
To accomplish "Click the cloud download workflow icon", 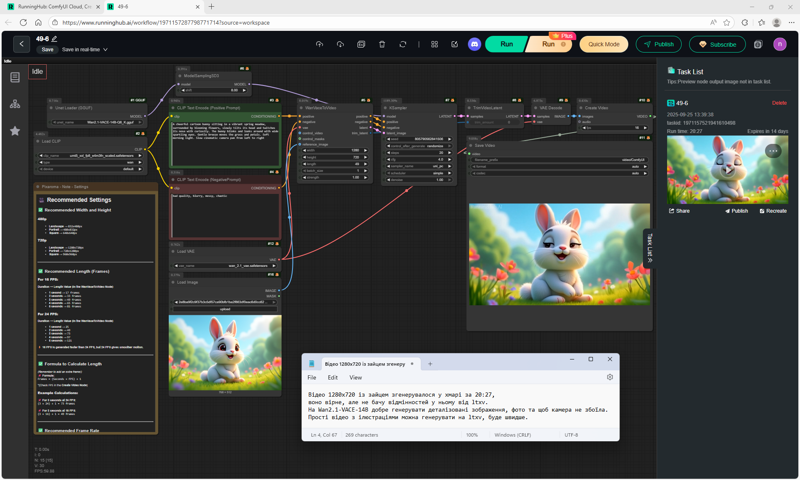I will 340,44.
